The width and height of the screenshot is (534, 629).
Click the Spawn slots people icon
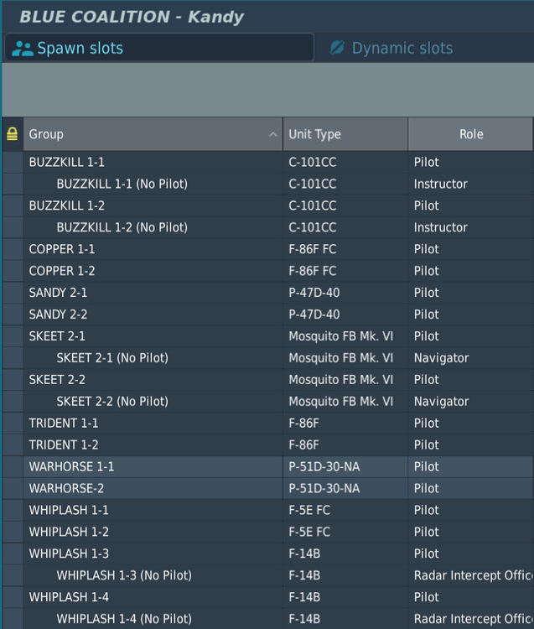23,49
